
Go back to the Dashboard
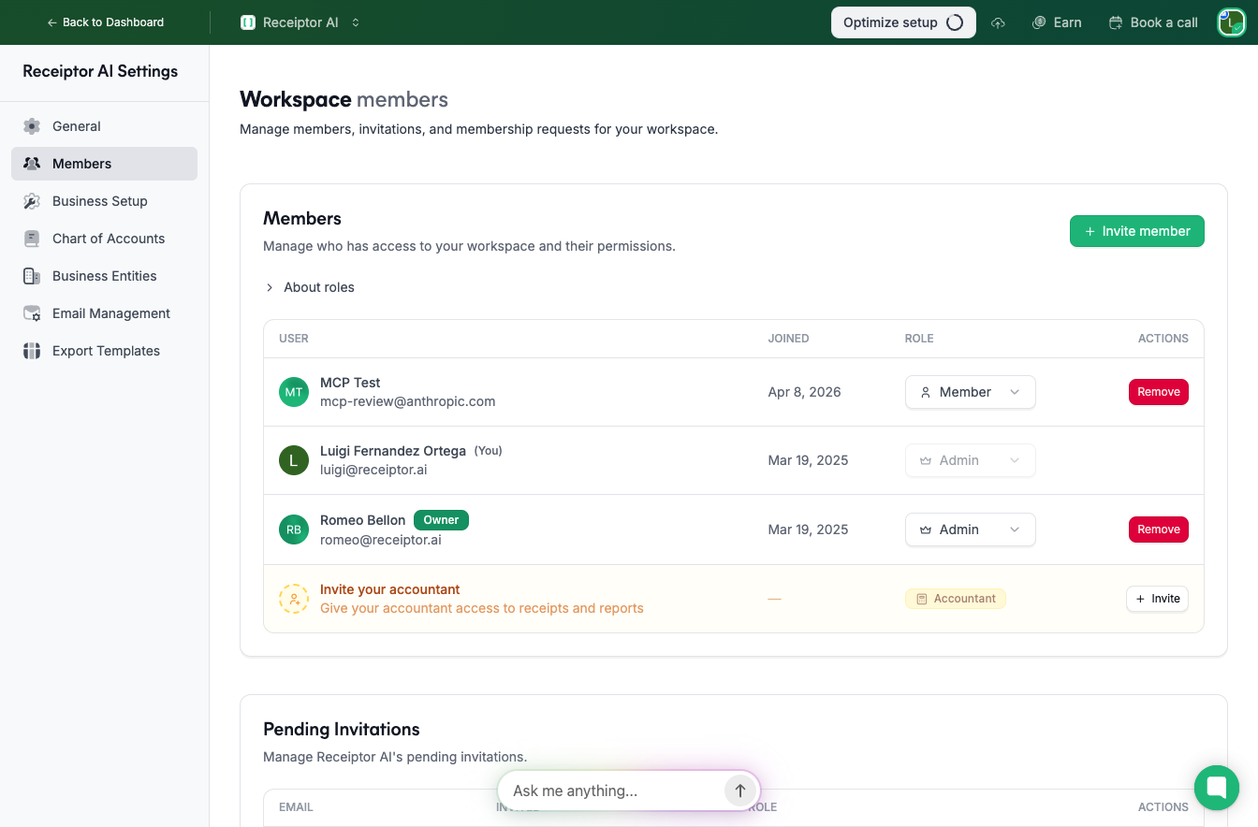[x=106, y=22]
